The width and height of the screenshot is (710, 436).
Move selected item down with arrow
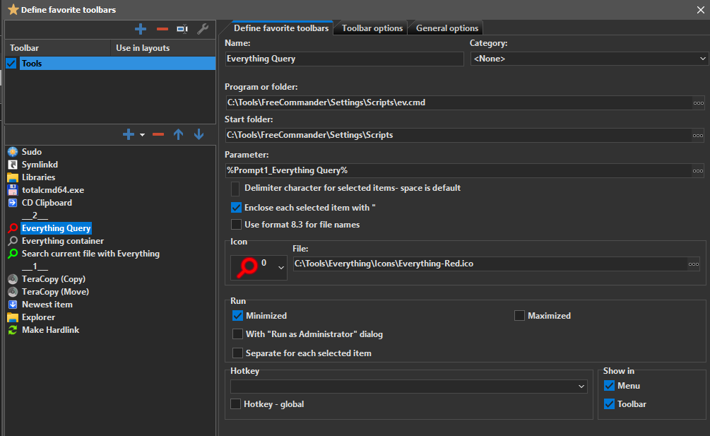tap(199, 134)
